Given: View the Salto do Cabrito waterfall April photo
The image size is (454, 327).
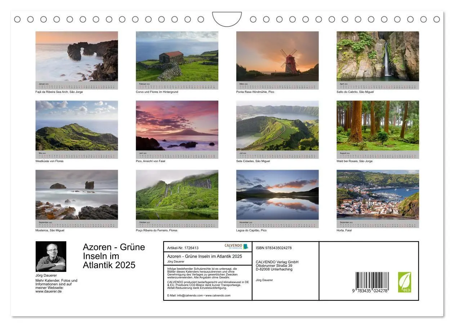Looking at the screenshot, I should (x=378, y=56).
